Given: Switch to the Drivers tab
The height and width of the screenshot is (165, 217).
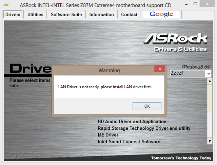Looking at the screenshot, I should [13, 15].
